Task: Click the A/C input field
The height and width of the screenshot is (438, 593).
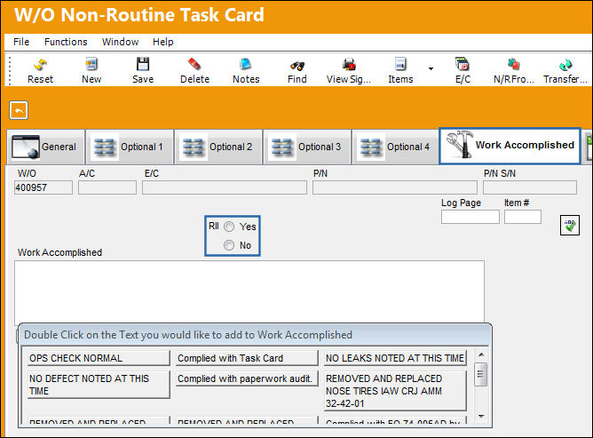Action: [x=107, y=187]
